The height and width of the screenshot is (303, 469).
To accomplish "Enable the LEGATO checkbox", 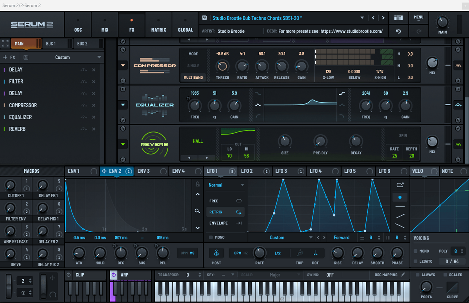I will pos(415,261).
